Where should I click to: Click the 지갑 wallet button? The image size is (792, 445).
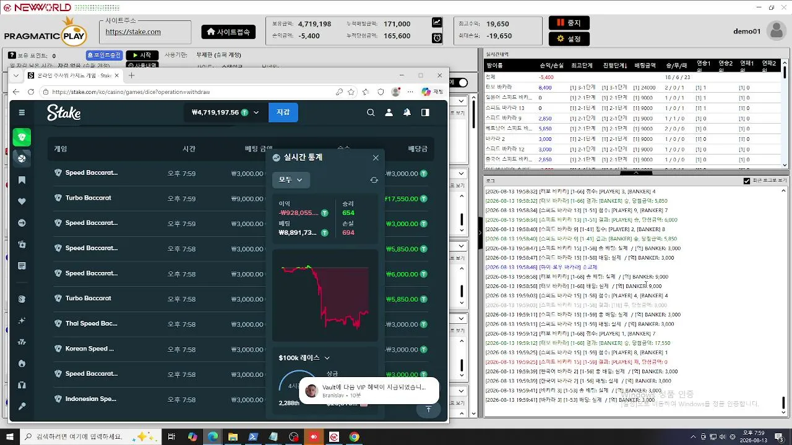[x=283, y=112]
